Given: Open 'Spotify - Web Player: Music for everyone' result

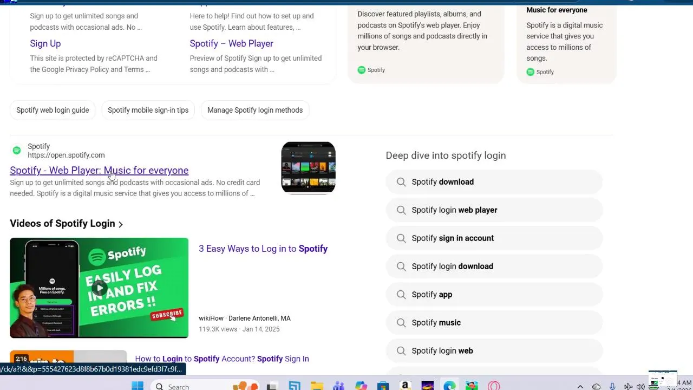Looking at the screenshot, I should click(x=99, y=170).
